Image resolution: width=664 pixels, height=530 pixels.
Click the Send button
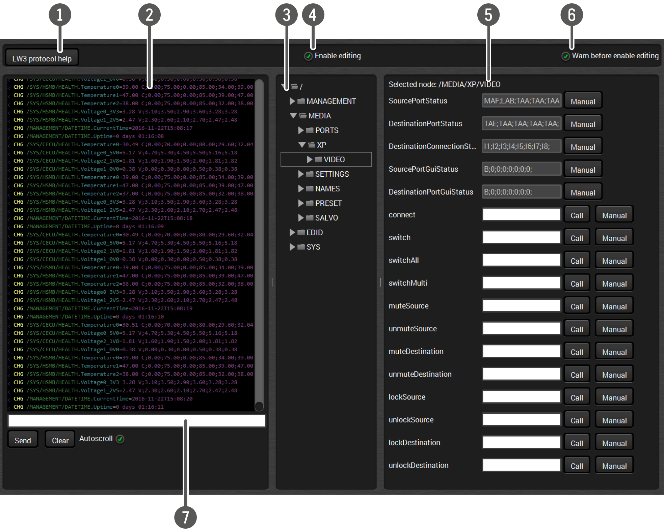(23, 440)
